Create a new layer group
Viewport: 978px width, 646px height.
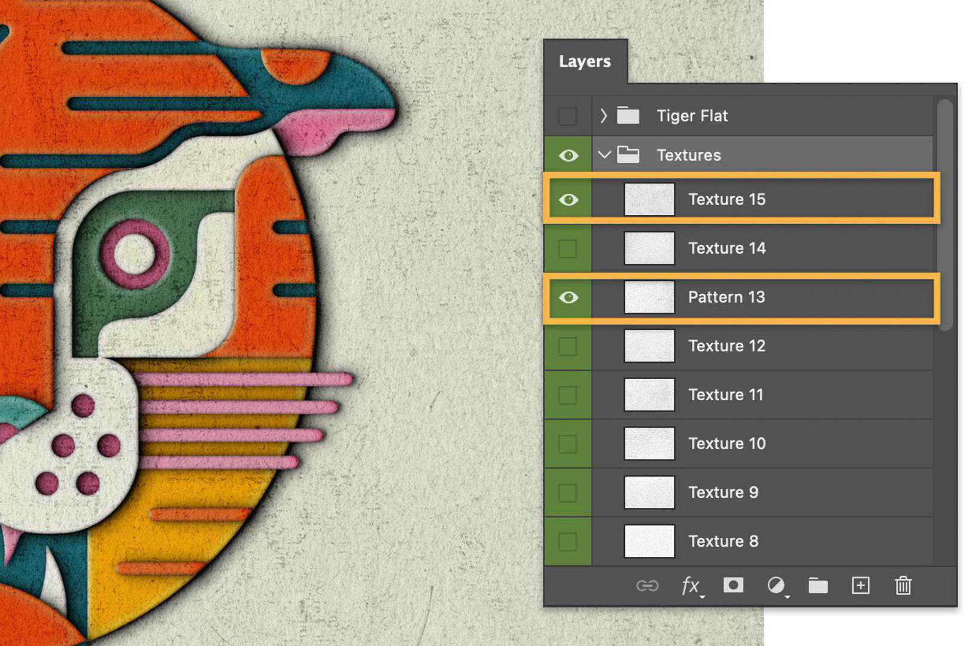[818, 586]
